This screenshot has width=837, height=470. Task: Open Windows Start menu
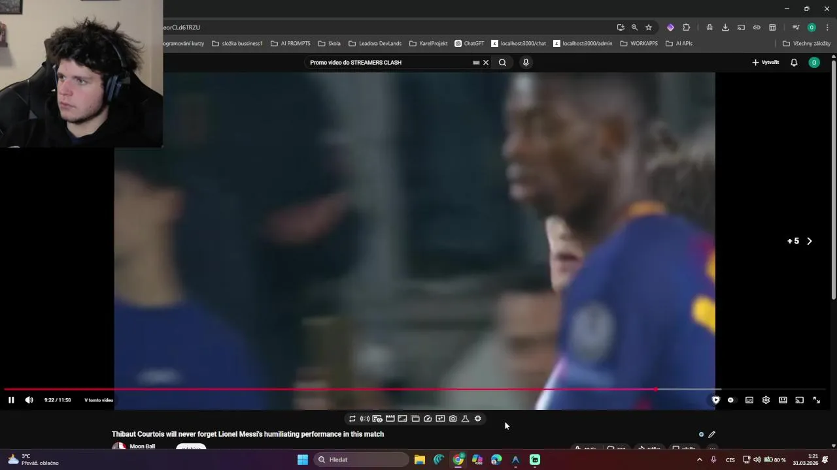pyautogui.click(x=303, y=460)
